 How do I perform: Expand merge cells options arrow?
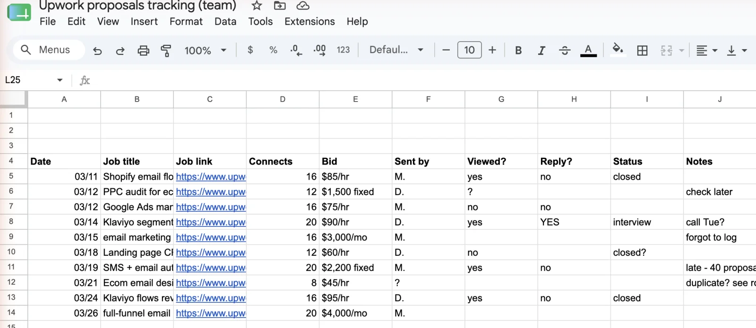point(681,51)
